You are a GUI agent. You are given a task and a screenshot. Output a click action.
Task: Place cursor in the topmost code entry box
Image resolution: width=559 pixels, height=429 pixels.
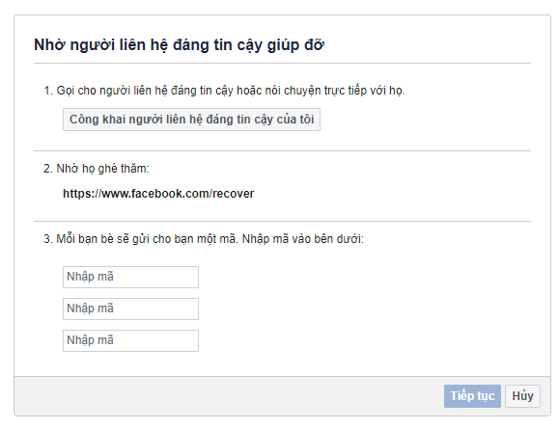tap(131, 277)
